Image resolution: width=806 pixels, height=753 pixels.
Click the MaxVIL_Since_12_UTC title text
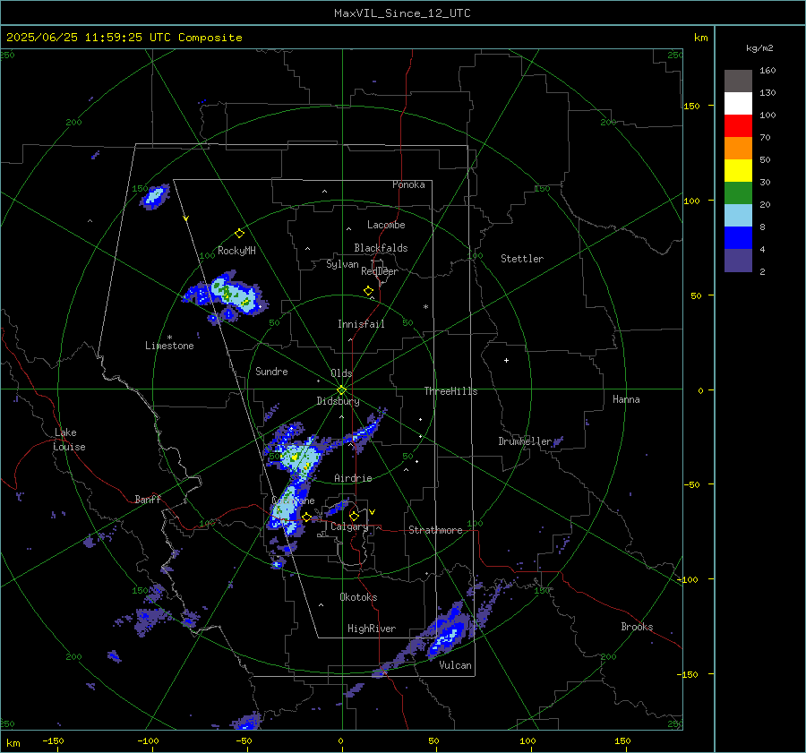(x=402, y=13)
